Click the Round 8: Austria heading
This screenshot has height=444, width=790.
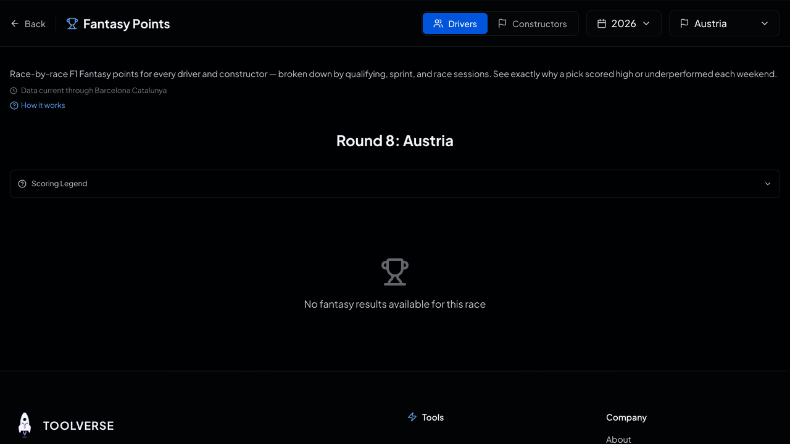[x=395, y=141]
